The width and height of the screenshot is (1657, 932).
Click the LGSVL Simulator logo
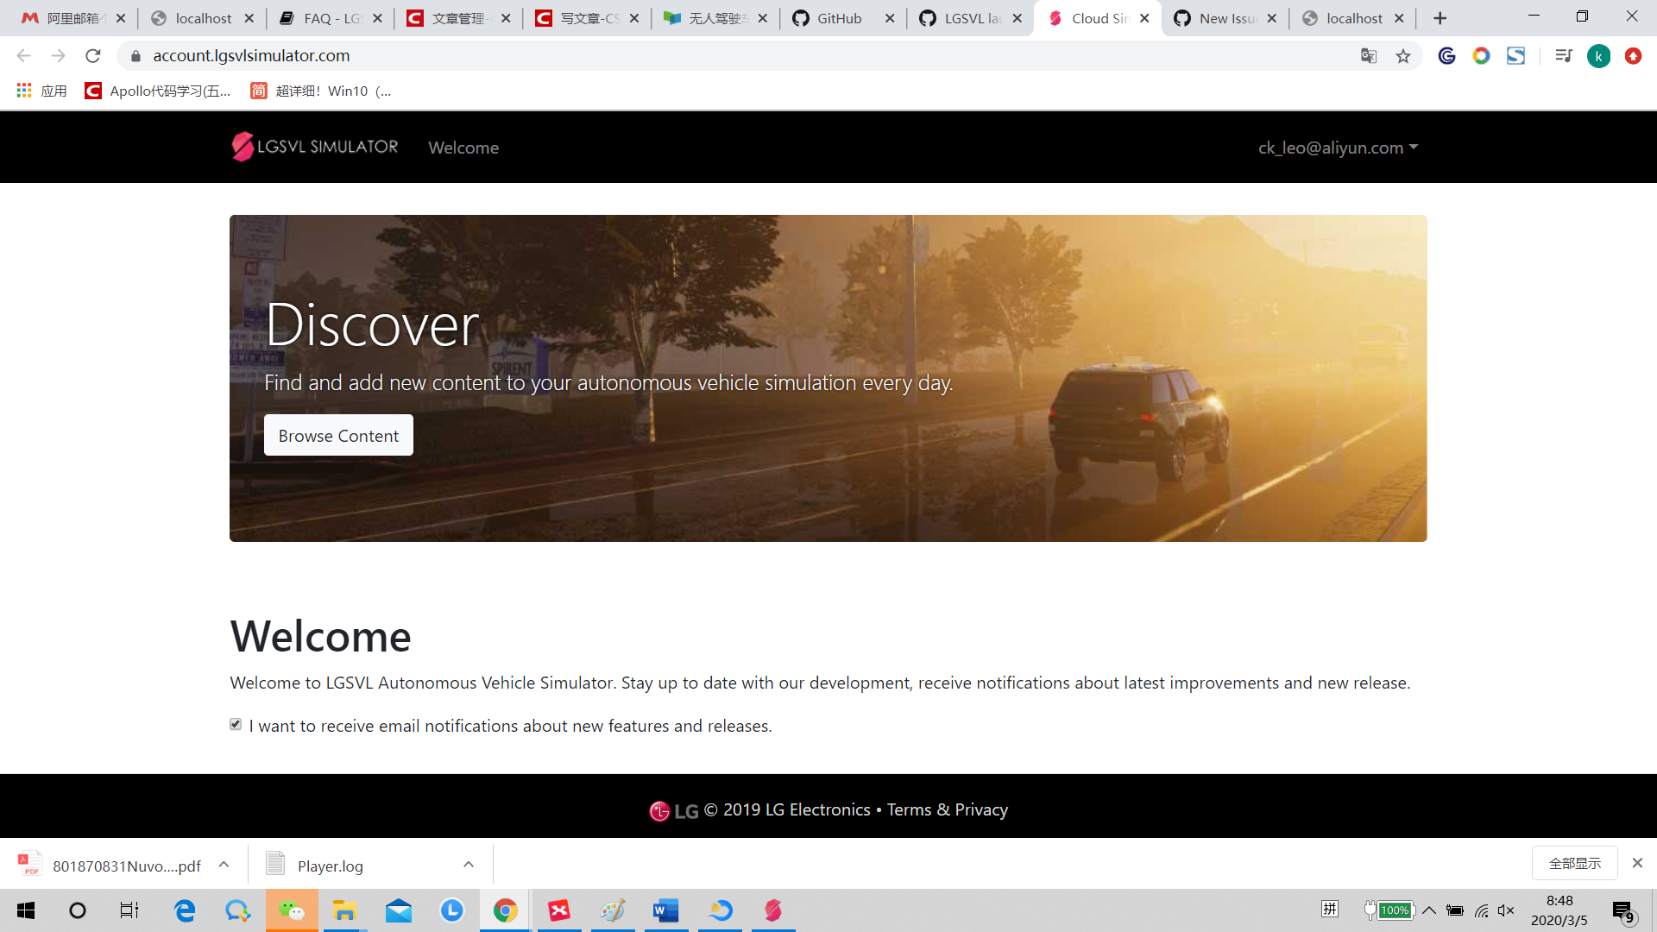(313, 147)
